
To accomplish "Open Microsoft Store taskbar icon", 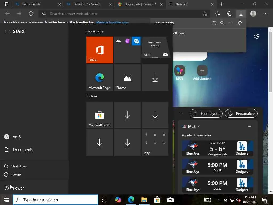I will tap(157, 200).
